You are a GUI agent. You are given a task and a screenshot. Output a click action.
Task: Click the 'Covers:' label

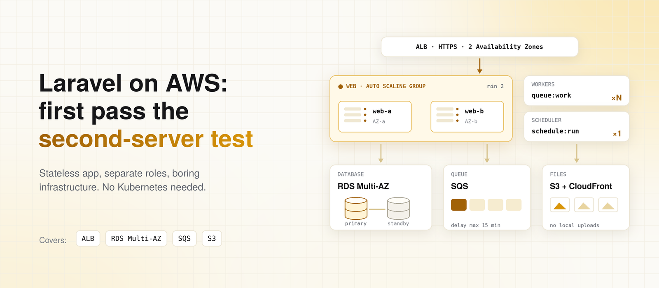click(53, 240)
